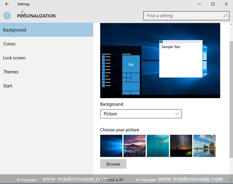Click the Choose your picture label
Image resolution: width=233 pixels, height=184 pixels.
coord(120,130)
